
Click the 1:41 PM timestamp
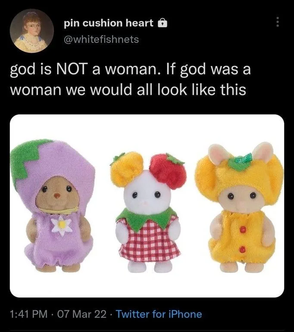click(29, 314)
